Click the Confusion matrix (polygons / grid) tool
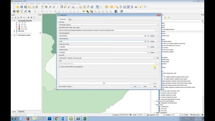Image resolution: width=215 pixels, height=121 pixels. 170,91
